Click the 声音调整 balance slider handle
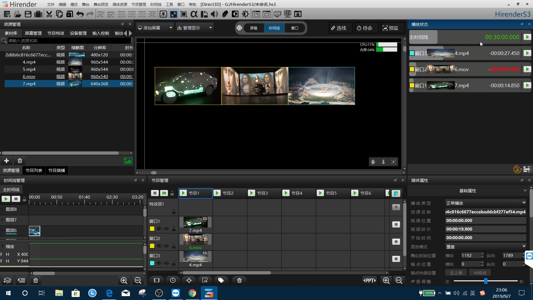 coord(486,281)
